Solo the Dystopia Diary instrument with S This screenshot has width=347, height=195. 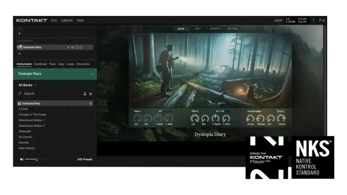pyautogui.click(x=69, y=47)
